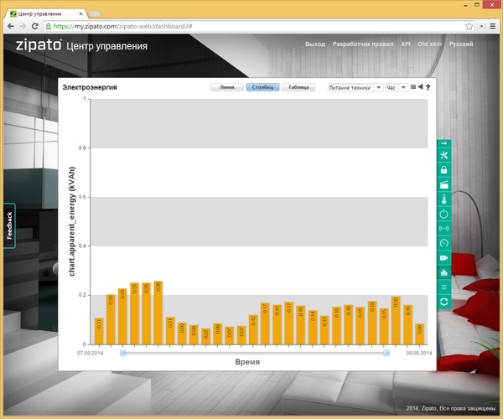Click the Время axis label
Viewport: 503px width, 419px height.
(247, 362)
